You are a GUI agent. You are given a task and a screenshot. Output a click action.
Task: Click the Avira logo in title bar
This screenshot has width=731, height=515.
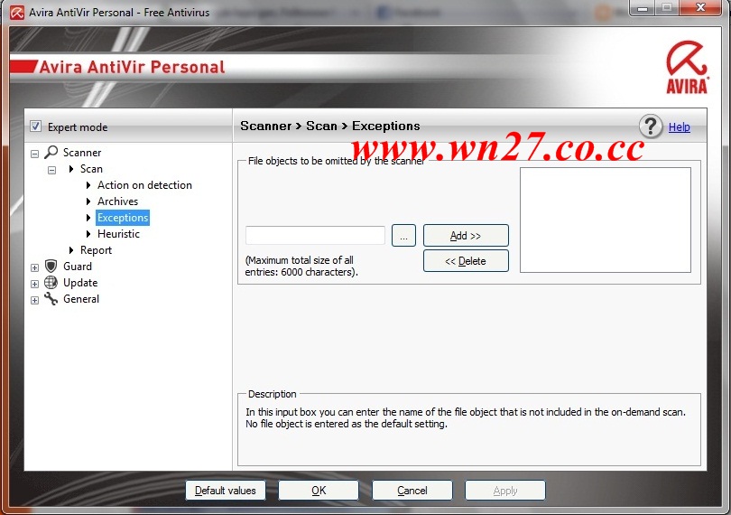(17, 12)
